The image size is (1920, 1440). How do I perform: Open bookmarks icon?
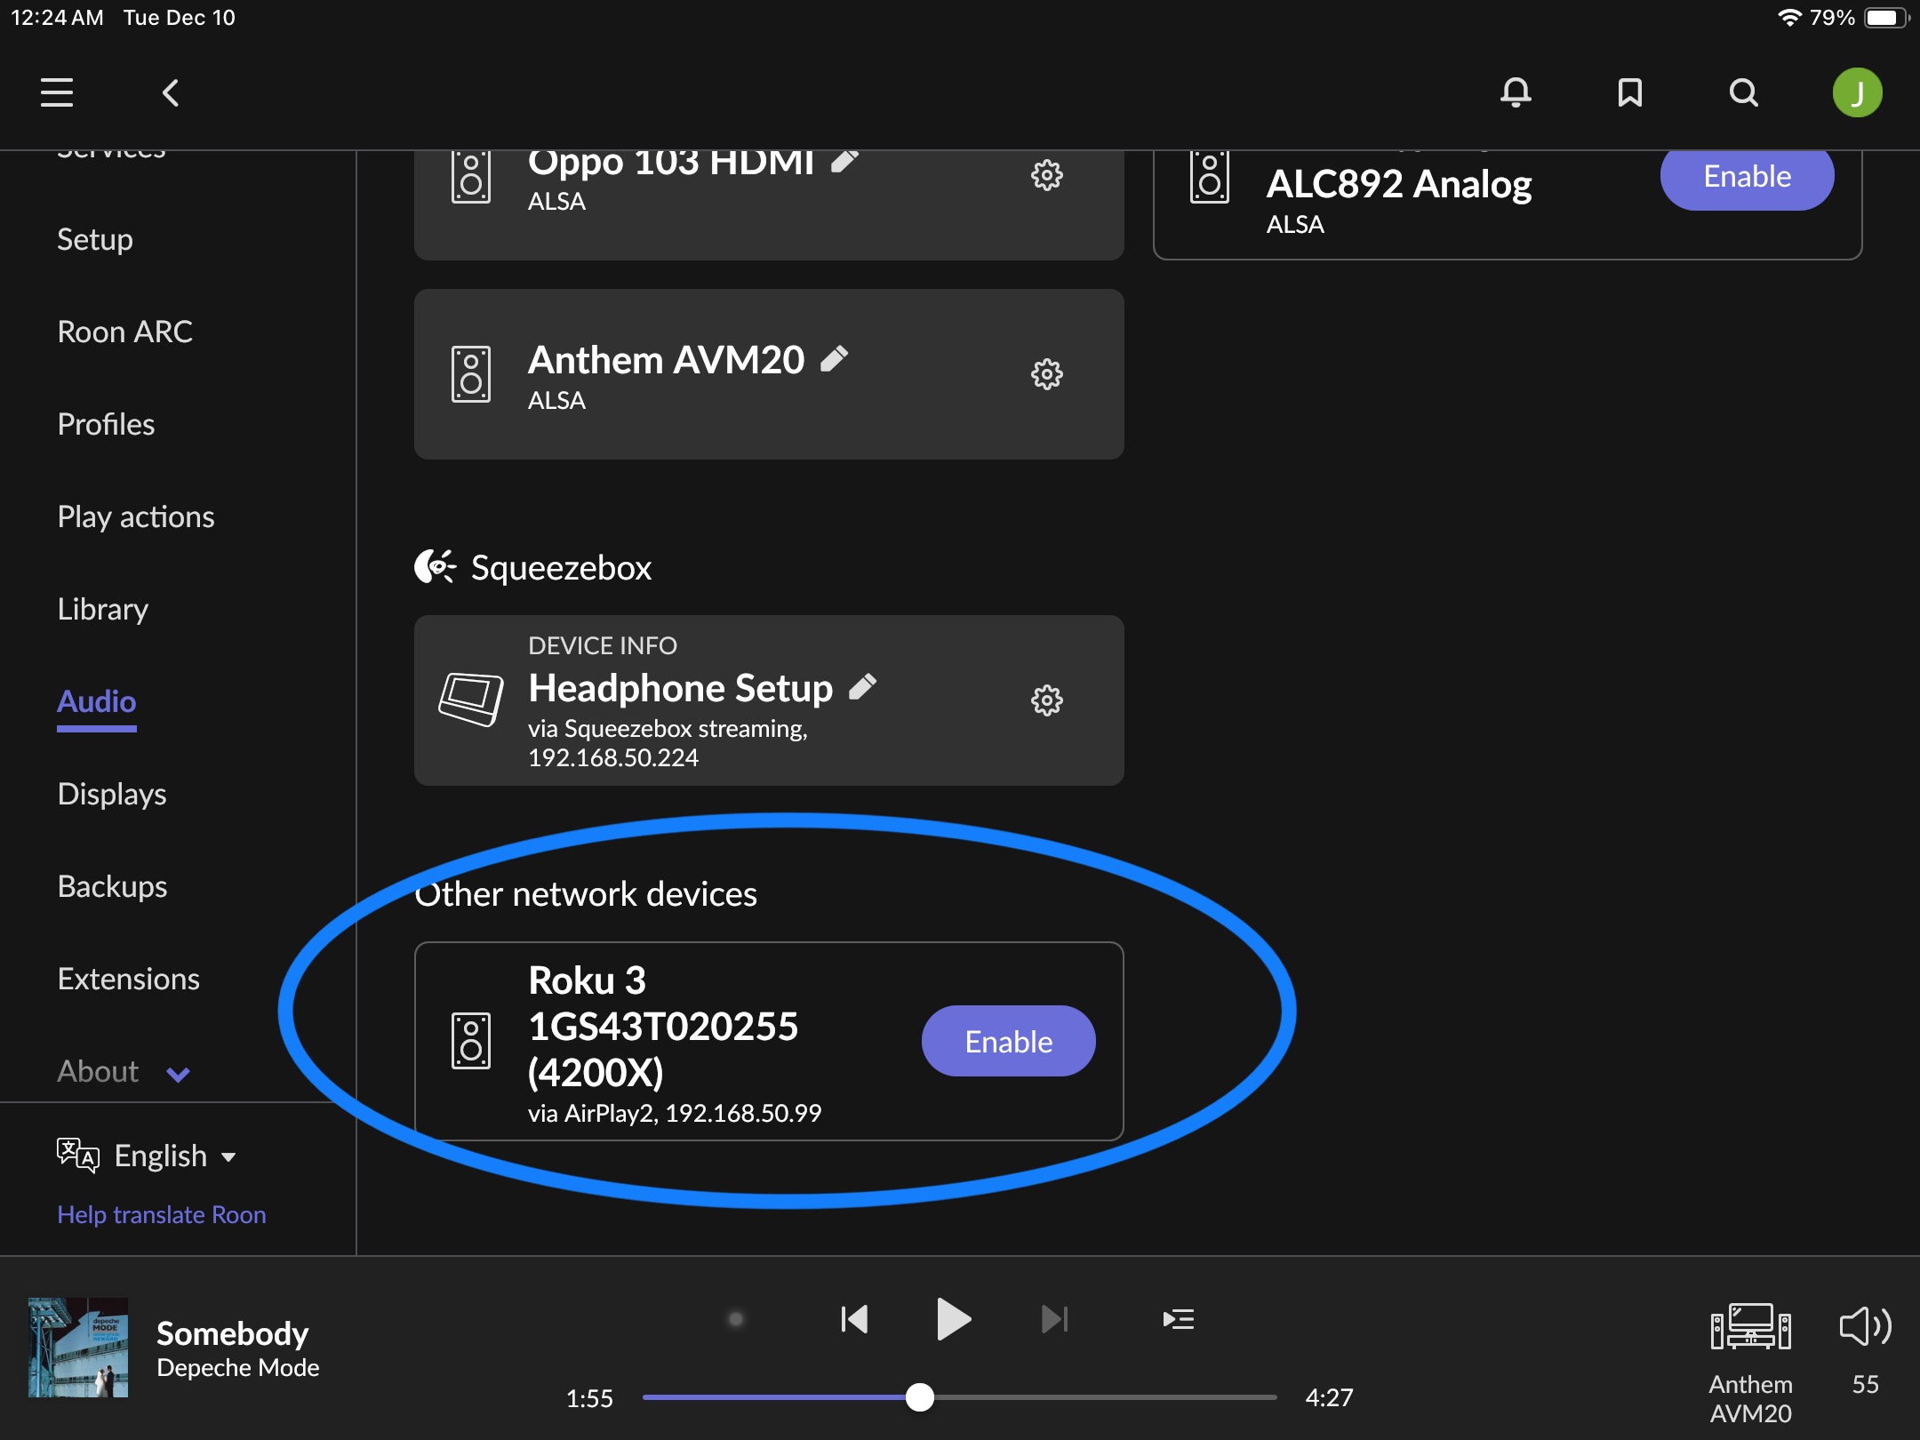[1629, 92]
